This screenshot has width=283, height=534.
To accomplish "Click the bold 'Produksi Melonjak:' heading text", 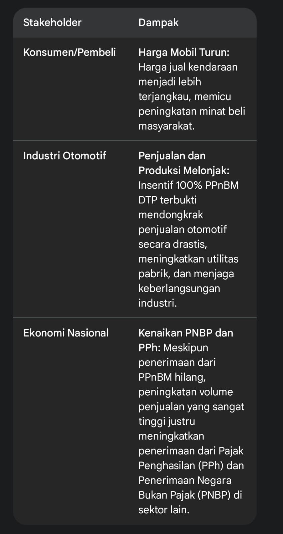I will click(184, 170).
